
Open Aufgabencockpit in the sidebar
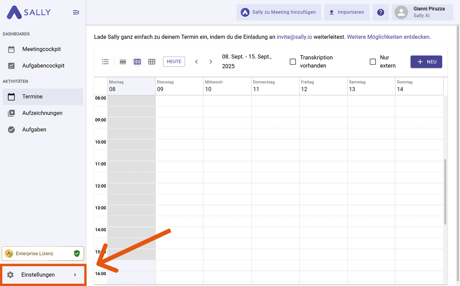click(43, 66)
